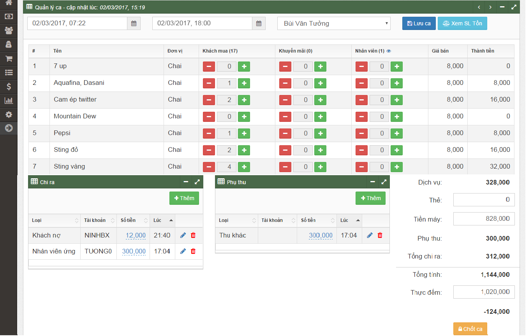Open the shopping cart sidebar icon
Viewport: 532px width, 336px height.
(x=9, y=59)
